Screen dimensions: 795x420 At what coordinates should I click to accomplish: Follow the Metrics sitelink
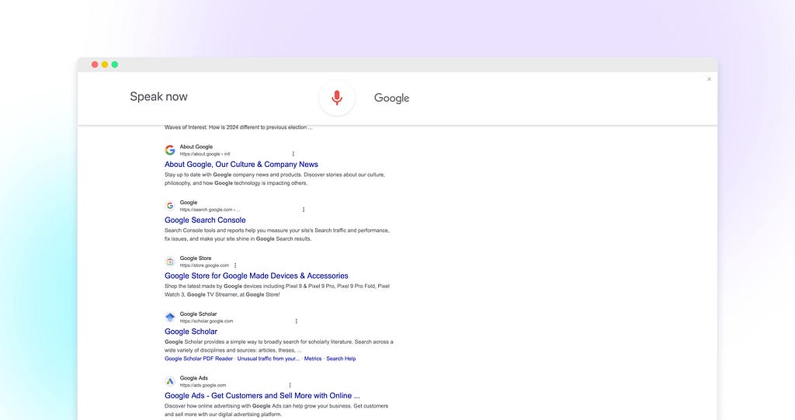(313, 359)
